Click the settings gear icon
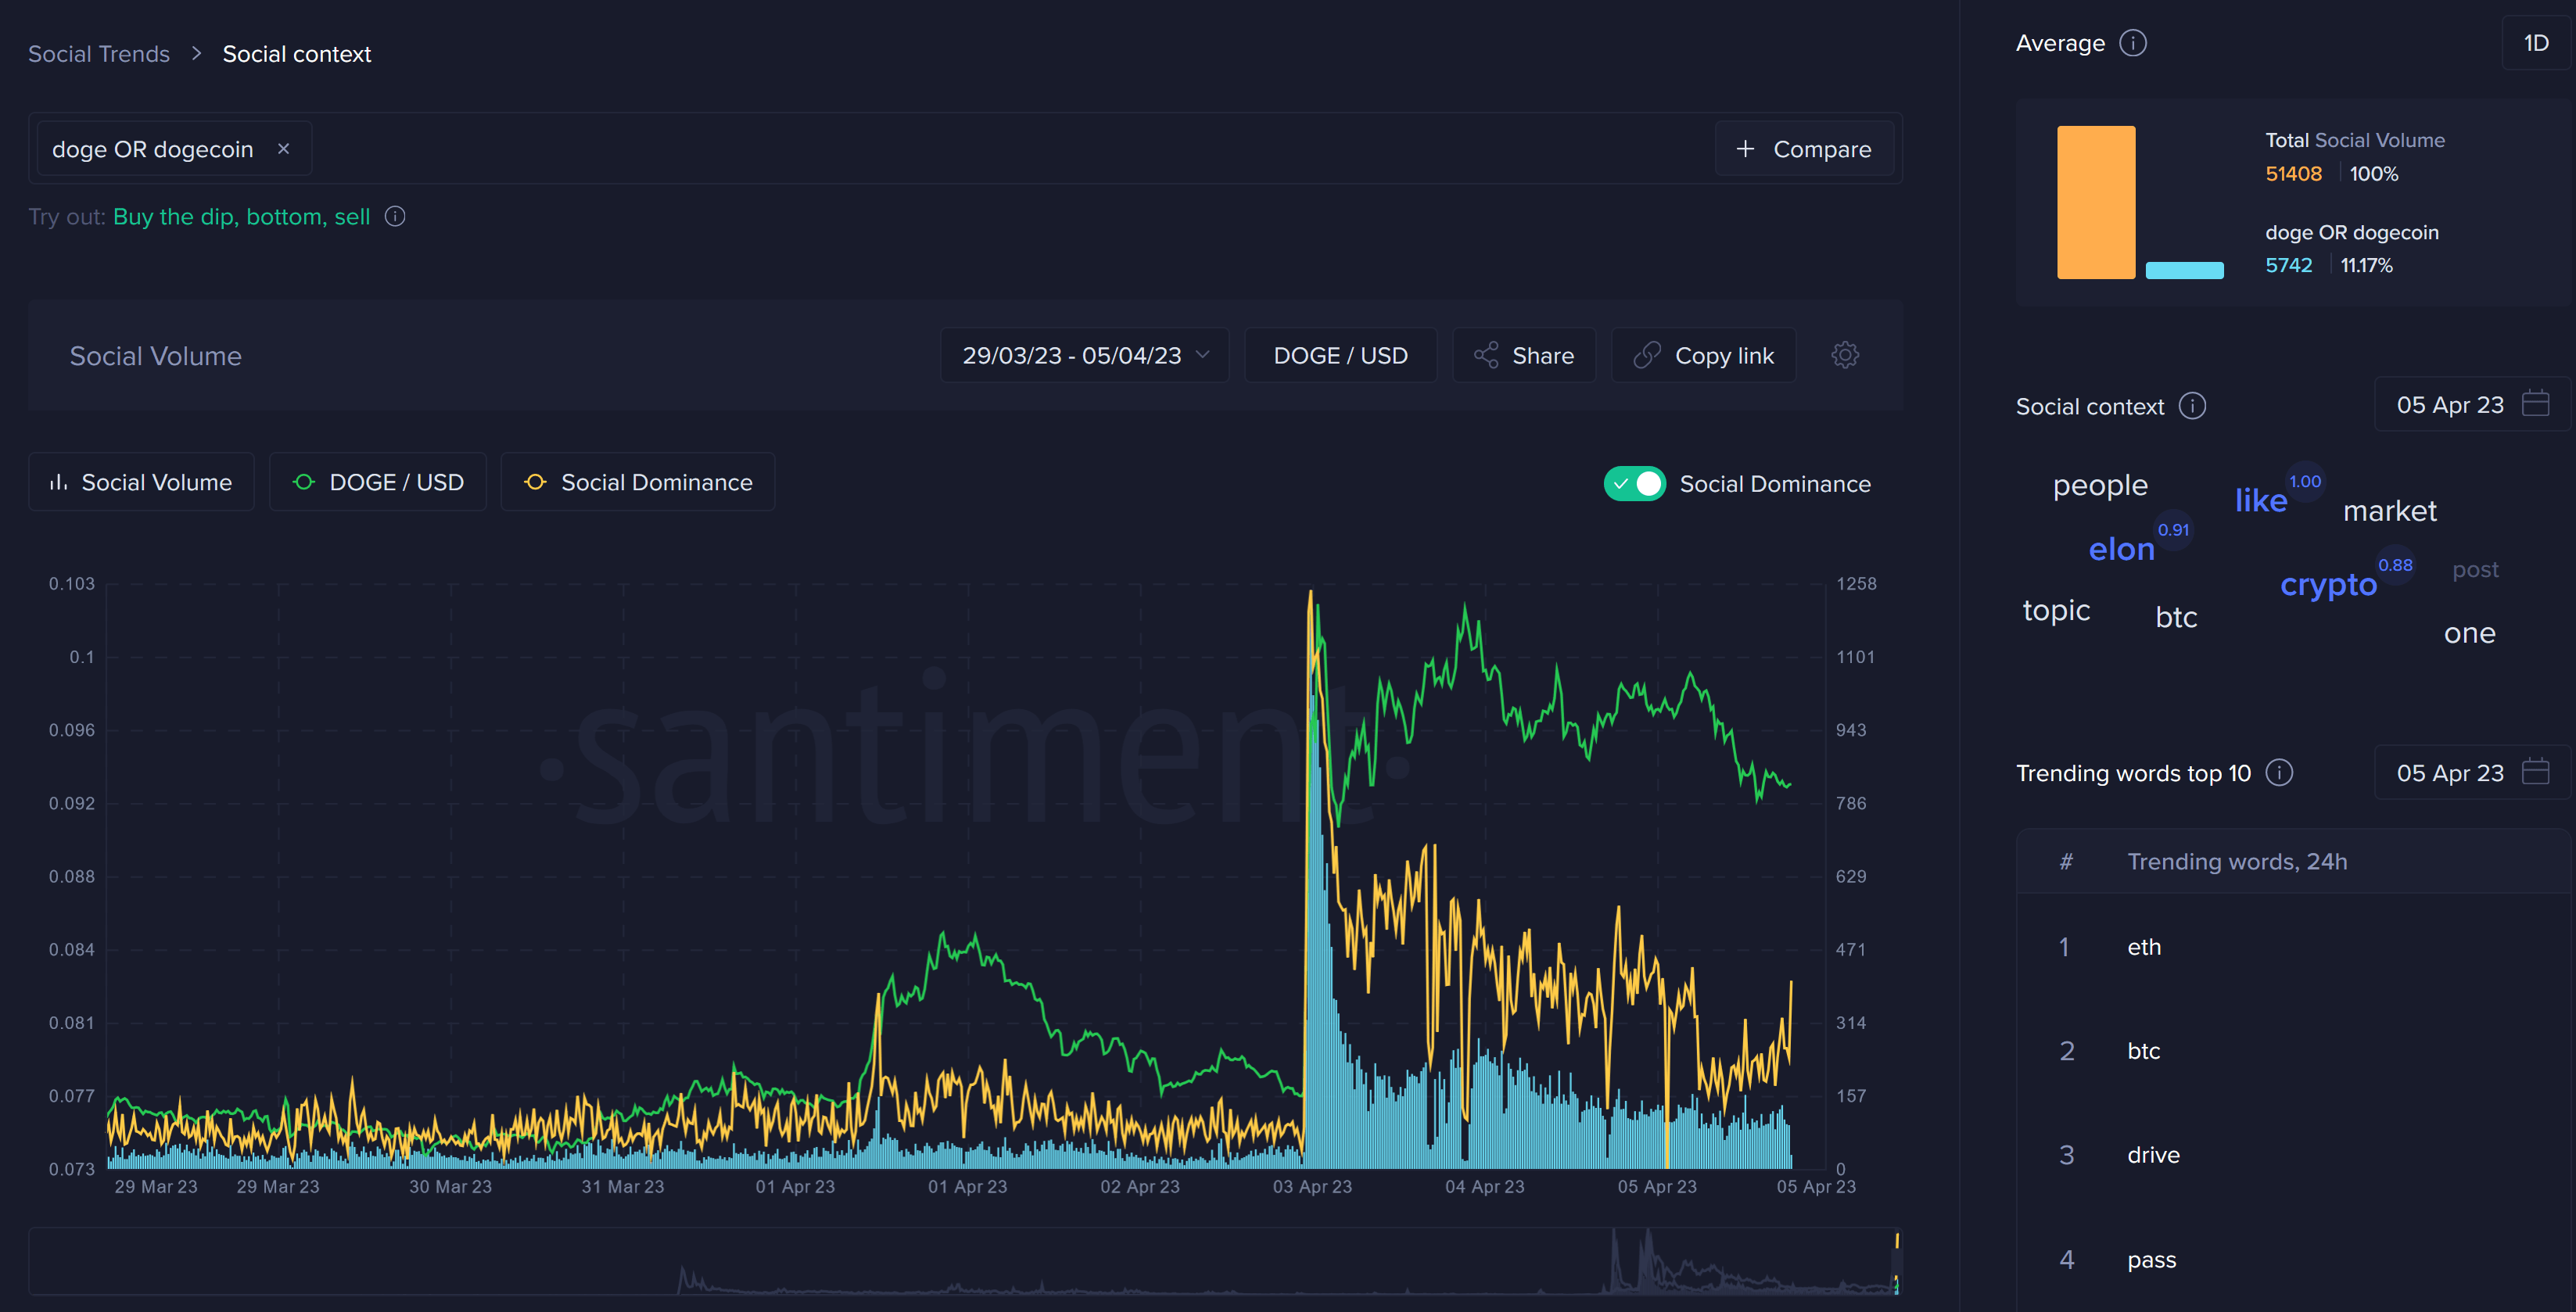The width and height of the screenshot is (2576, 1312). pos(1845,355)
